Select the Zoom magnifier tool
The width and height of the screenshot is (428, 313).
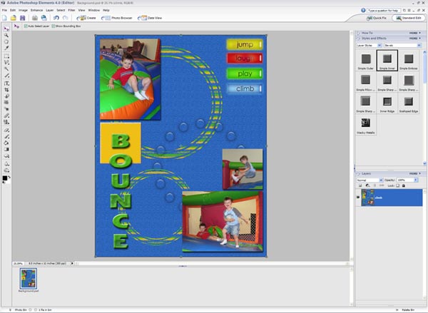tap(6, 34)
